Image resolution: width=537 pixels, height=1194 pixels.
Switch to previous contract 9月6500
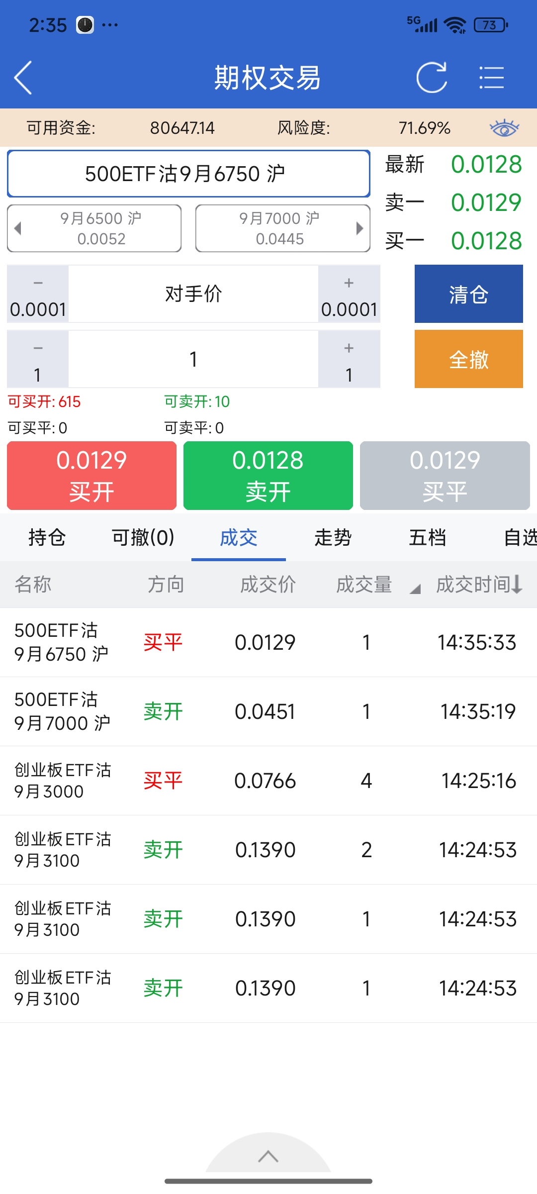pyautogui.click(x=94, y=228)
